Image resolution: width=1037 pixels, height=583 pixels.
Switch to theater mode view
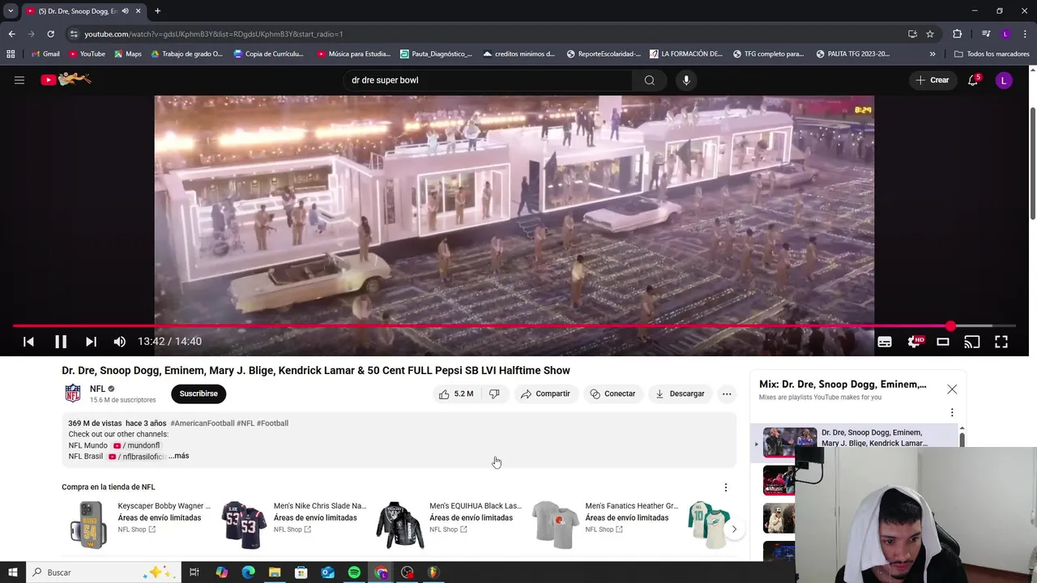(943, 342)
